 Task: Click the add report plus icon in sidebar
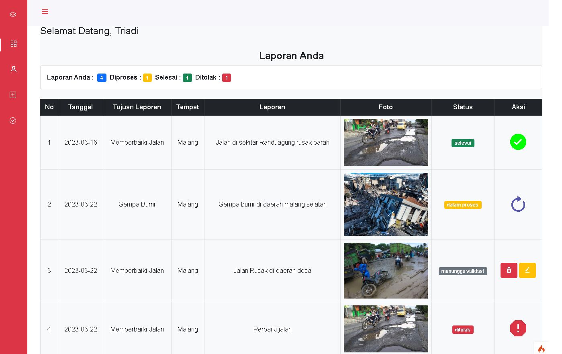click(13, 95)
